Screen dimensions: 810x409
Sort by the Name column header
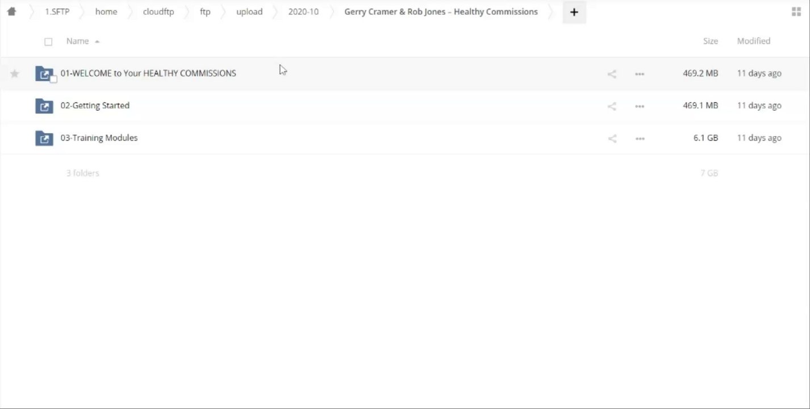78,41
